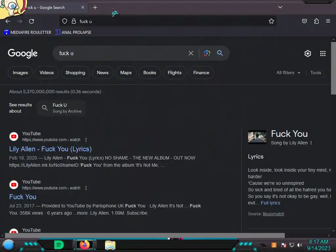Go to the Google logo homepage
The image size is (336, 252).
coord(23,53)
